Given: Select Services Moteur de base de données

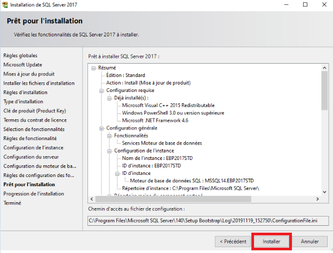Looking at the screenshot, I should click(x=162, y=143).
